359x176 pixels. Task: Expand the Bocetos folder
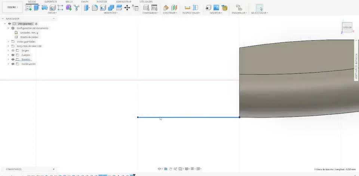pos(8,59)
